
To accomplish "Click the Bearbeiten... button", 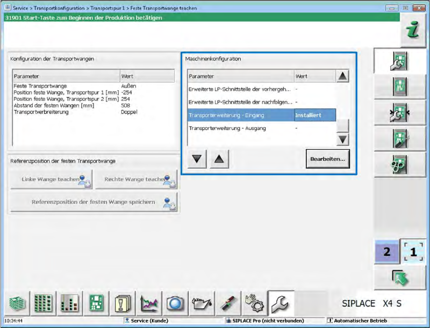I will point(328,159).
